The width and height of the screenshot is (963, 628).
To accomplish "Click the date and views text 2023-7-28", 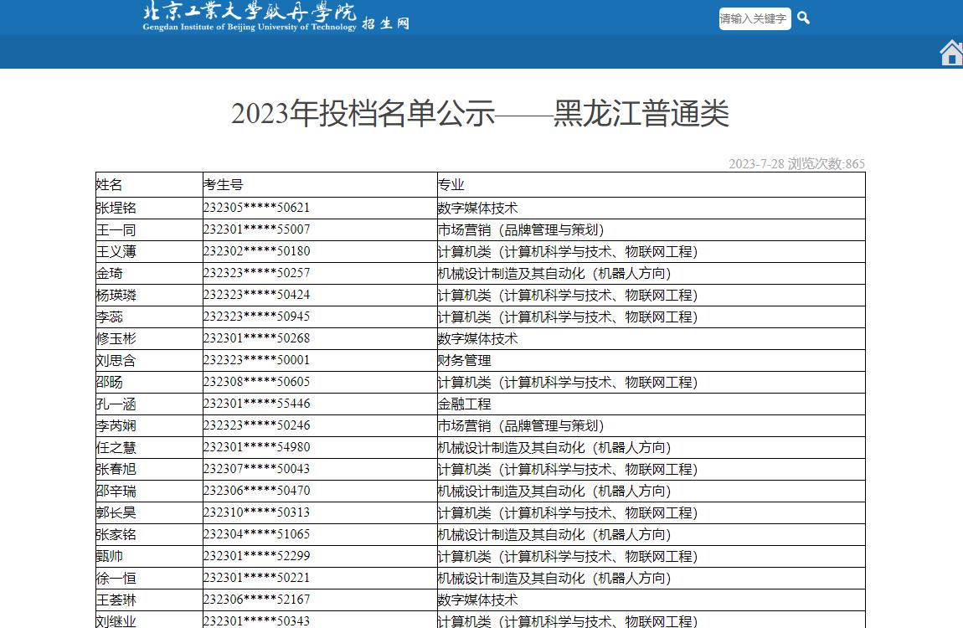I will click(x=796, y=164).
